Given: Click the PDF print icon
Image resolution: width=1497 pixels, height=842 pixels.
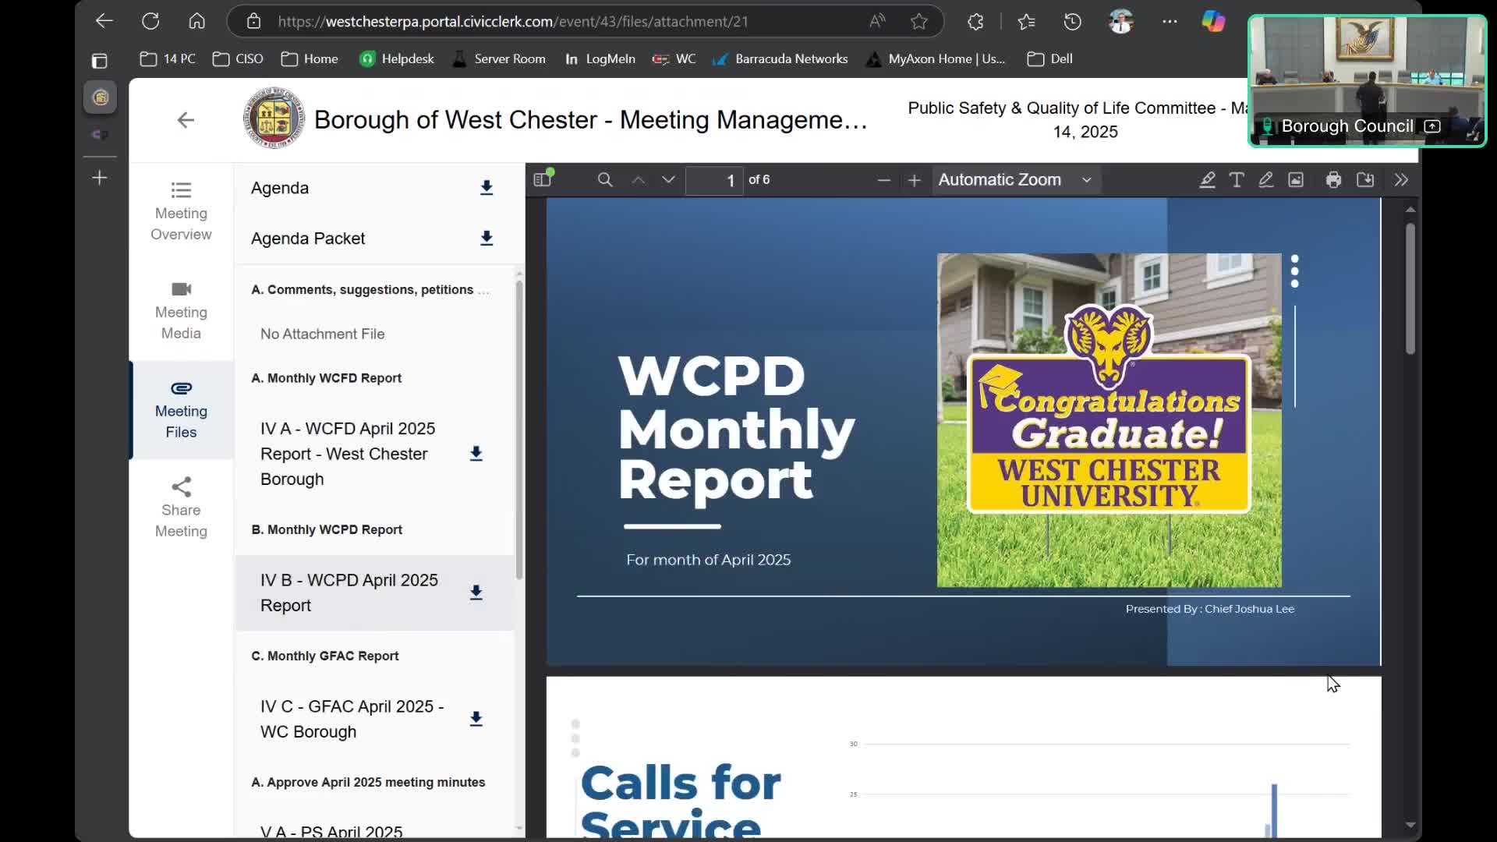Looking at the screenshot, I should [x=1333, y=180].
